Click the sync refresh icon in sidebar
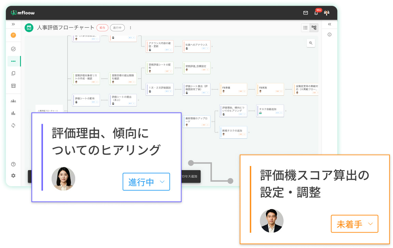393x248 pixels. [13, 125]
